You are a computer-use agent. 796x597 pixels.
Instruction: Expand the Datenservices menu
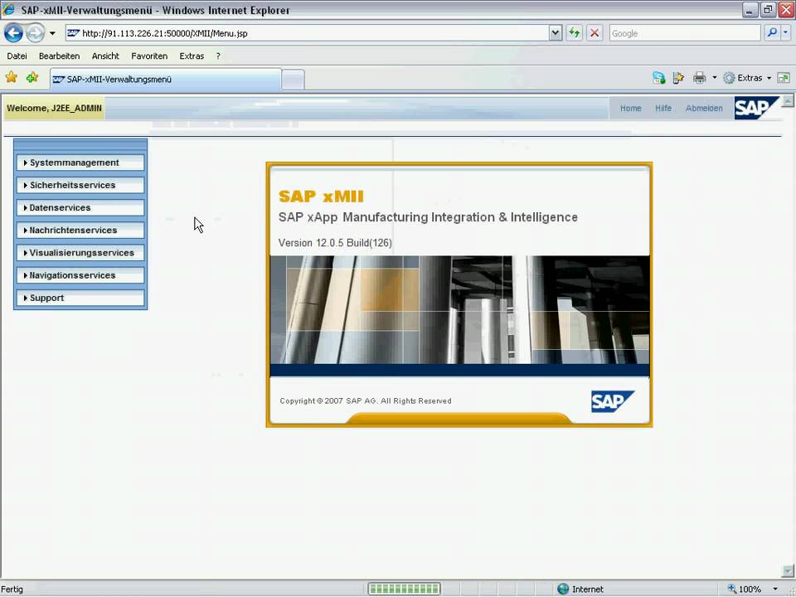(x=80, y=207)
